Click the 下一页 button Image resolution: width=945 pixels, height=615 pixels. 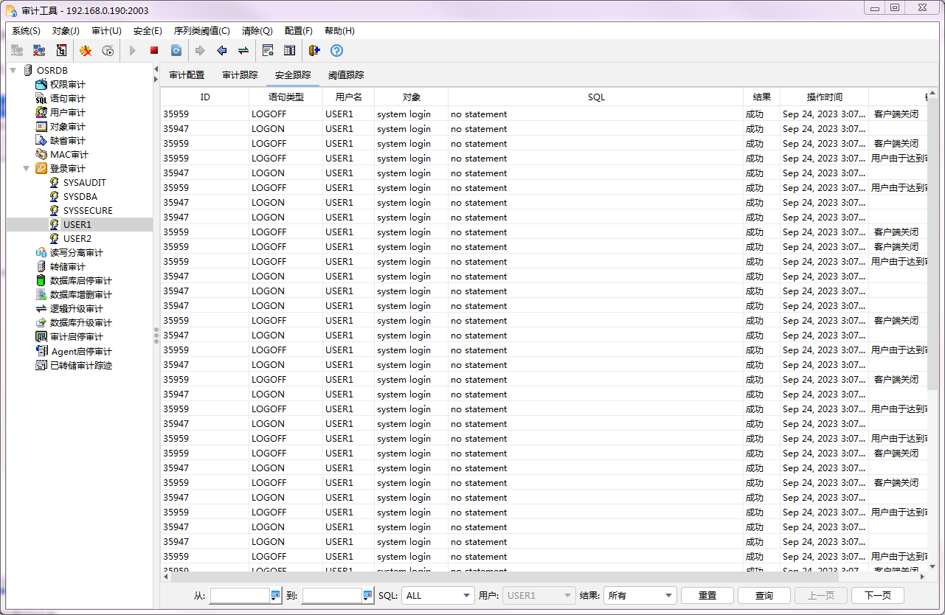877,595
